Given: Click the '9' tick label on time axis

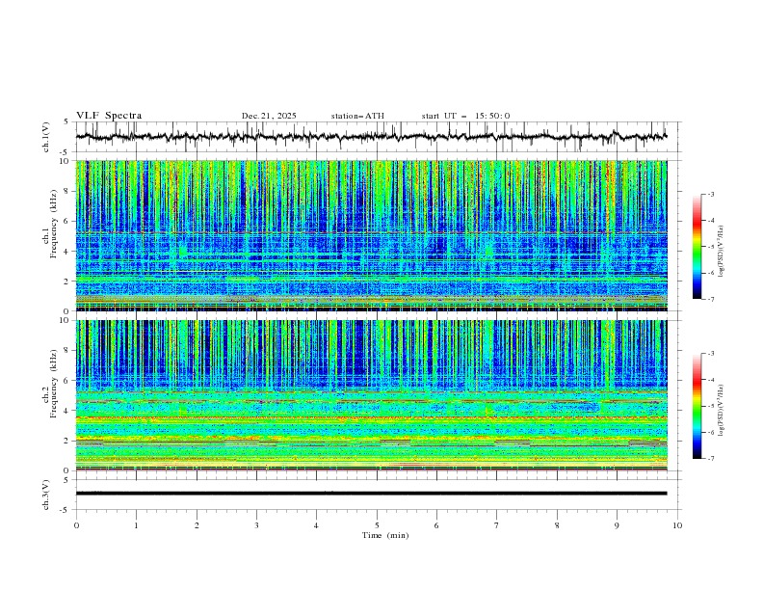Looking at the screenshot, I should (x=617, y=525).
